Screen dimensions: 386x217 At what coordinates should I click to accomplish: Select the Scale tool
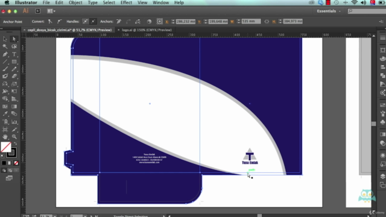14,84
